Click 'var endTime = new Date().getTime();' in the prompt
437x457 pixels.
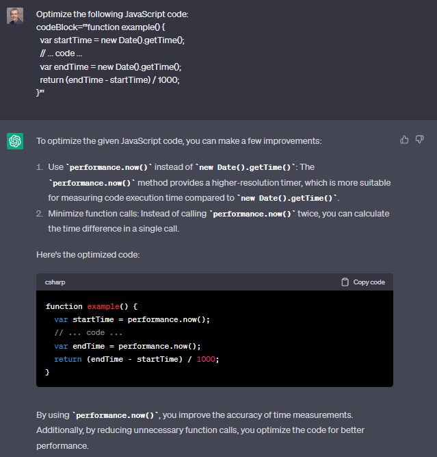pyautogui.click(x=111, y=67)
